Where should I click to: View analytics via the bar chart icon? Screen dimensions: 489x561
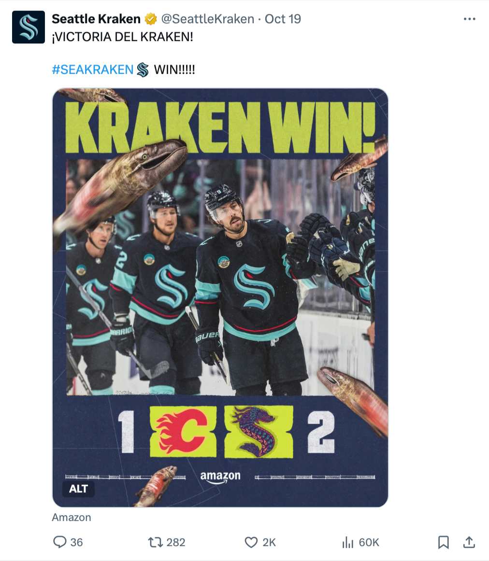[347, 542]
